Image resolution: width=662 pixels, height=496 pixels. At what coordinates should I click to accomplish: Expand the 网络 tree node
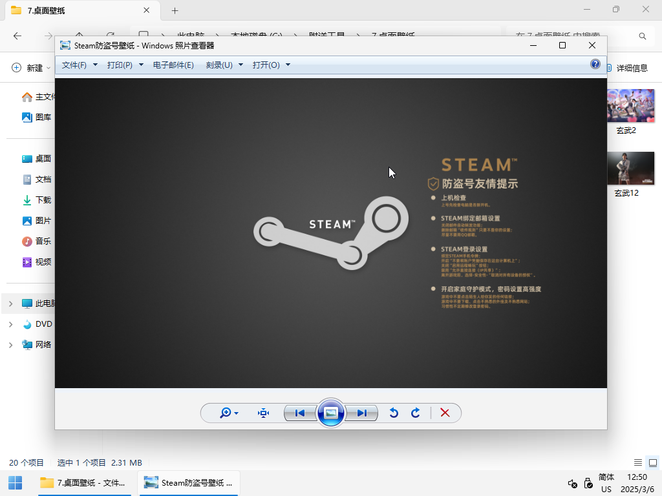pyautogui.click(x=10, y=345)
